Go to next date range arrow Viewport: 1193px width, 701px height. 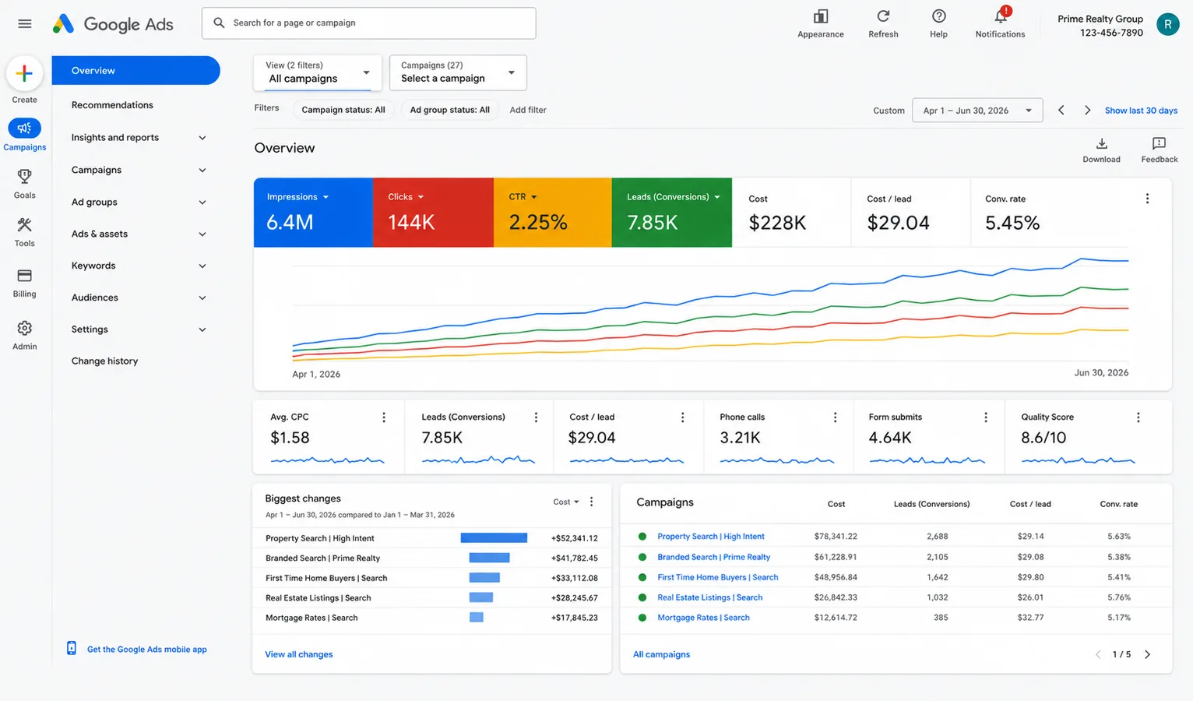click(x=1087, y=111)
